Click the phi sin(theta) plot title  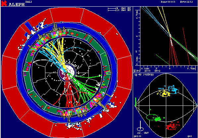[x=144, y=75]
